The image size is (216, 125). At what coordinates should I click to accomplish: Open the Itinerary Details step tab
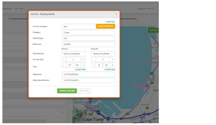18,19
